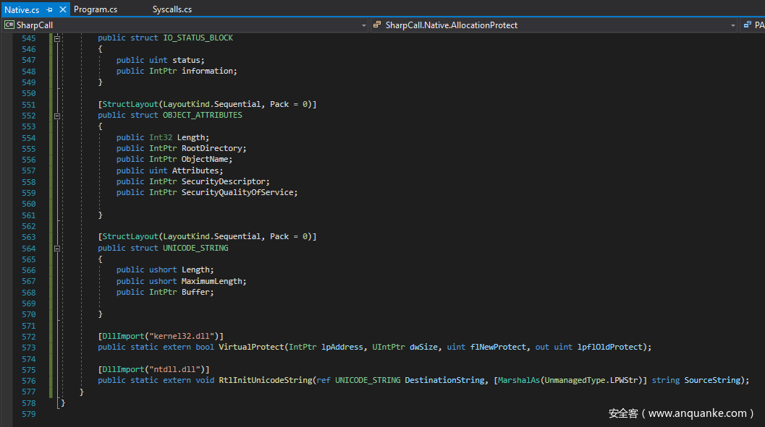The height and width of the screenshot is (427, 765).
Task: Switch to the Syscalls.cs tab
Action: (x=172, y=9)
